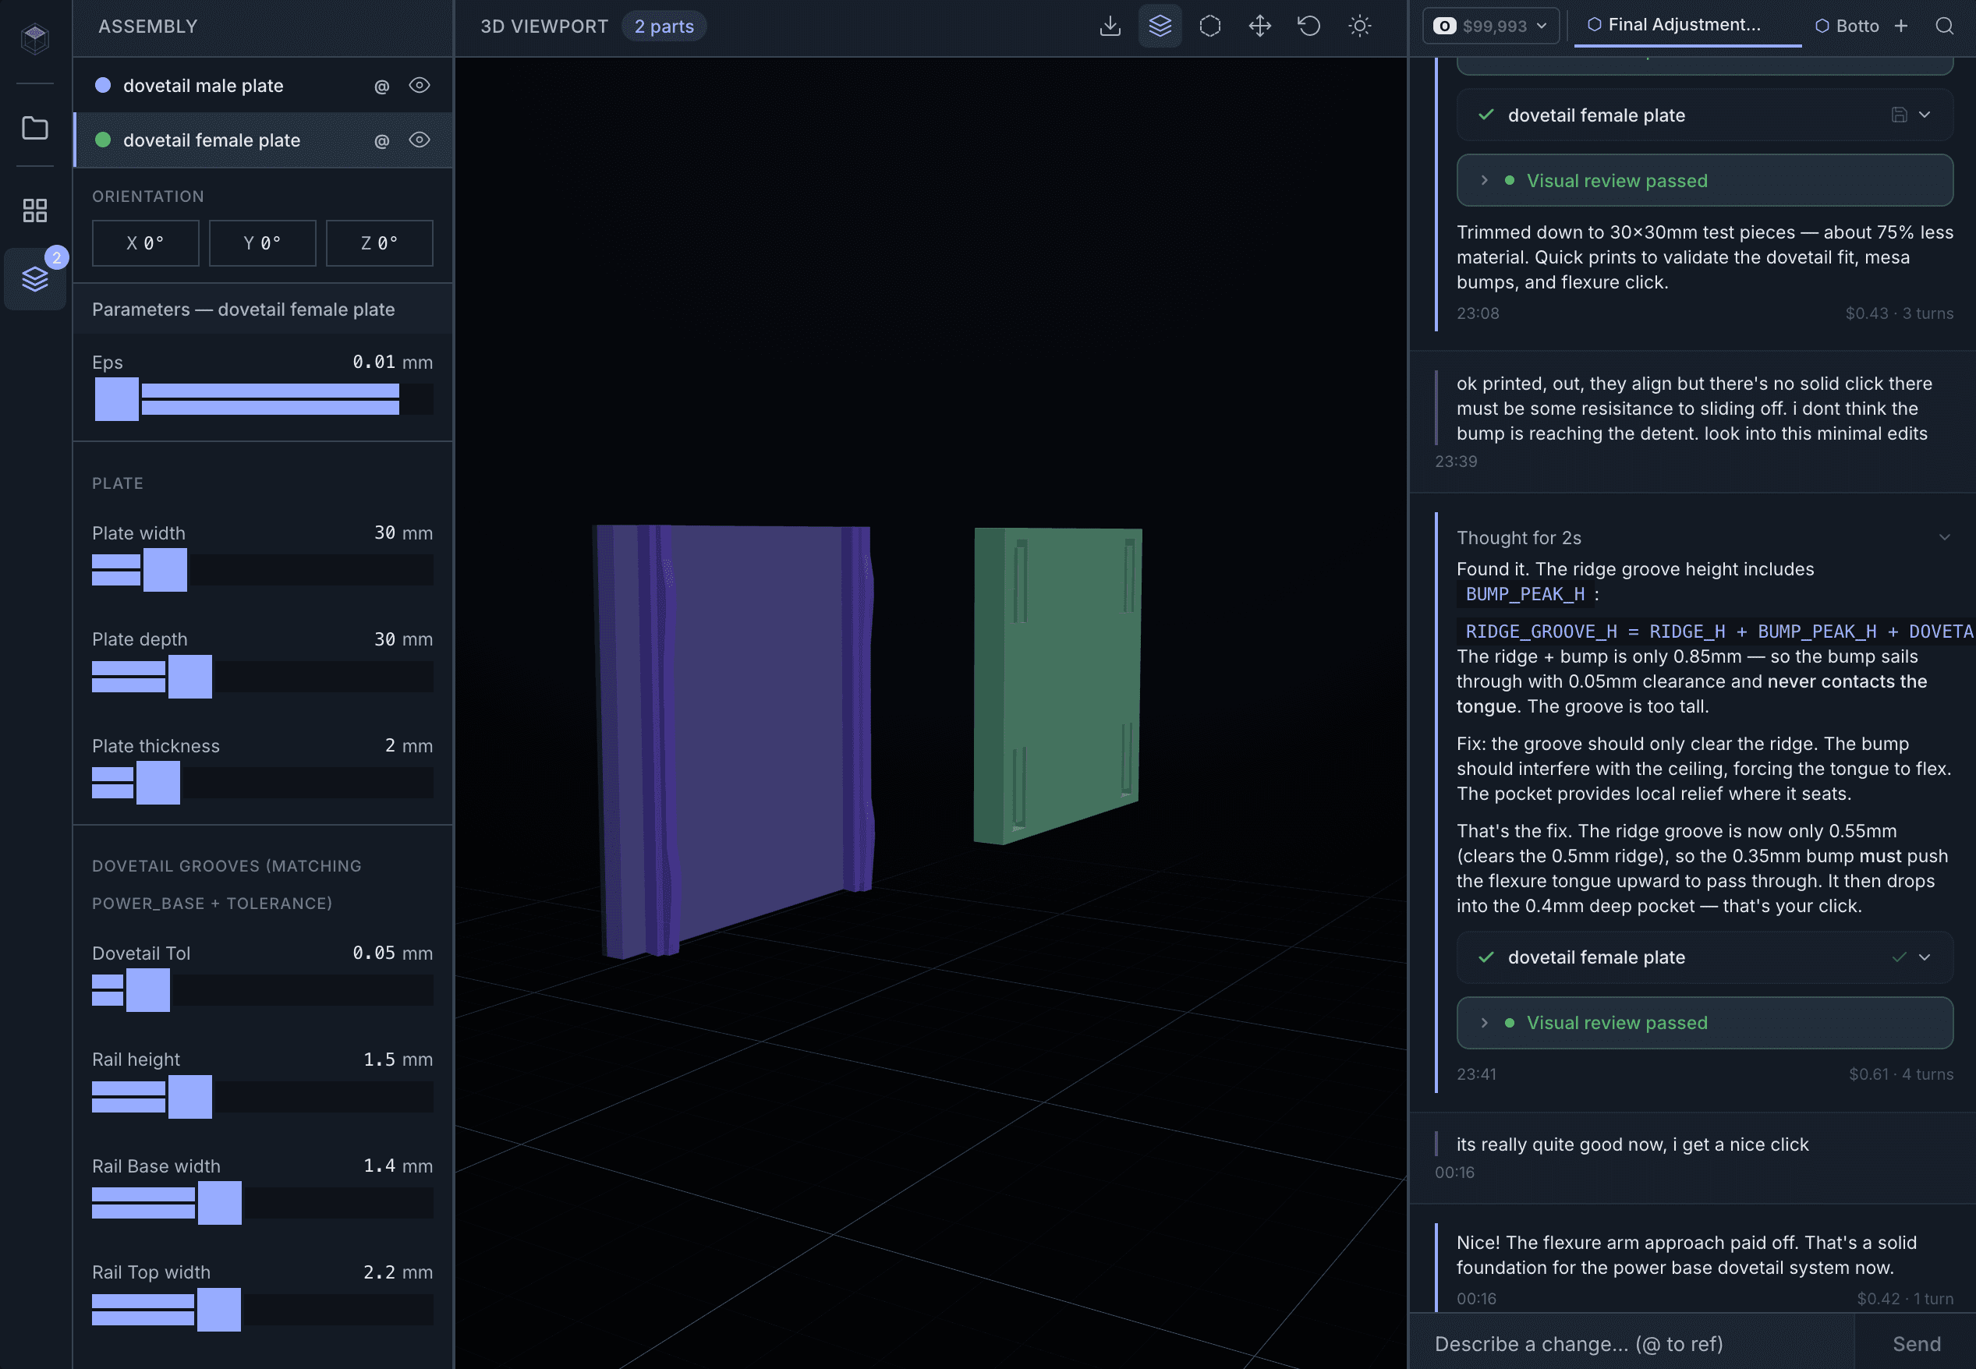Hide the dovetail female plate with its eye toggle
Viewport: 1976px width, 1369px height.
(419, 140)
